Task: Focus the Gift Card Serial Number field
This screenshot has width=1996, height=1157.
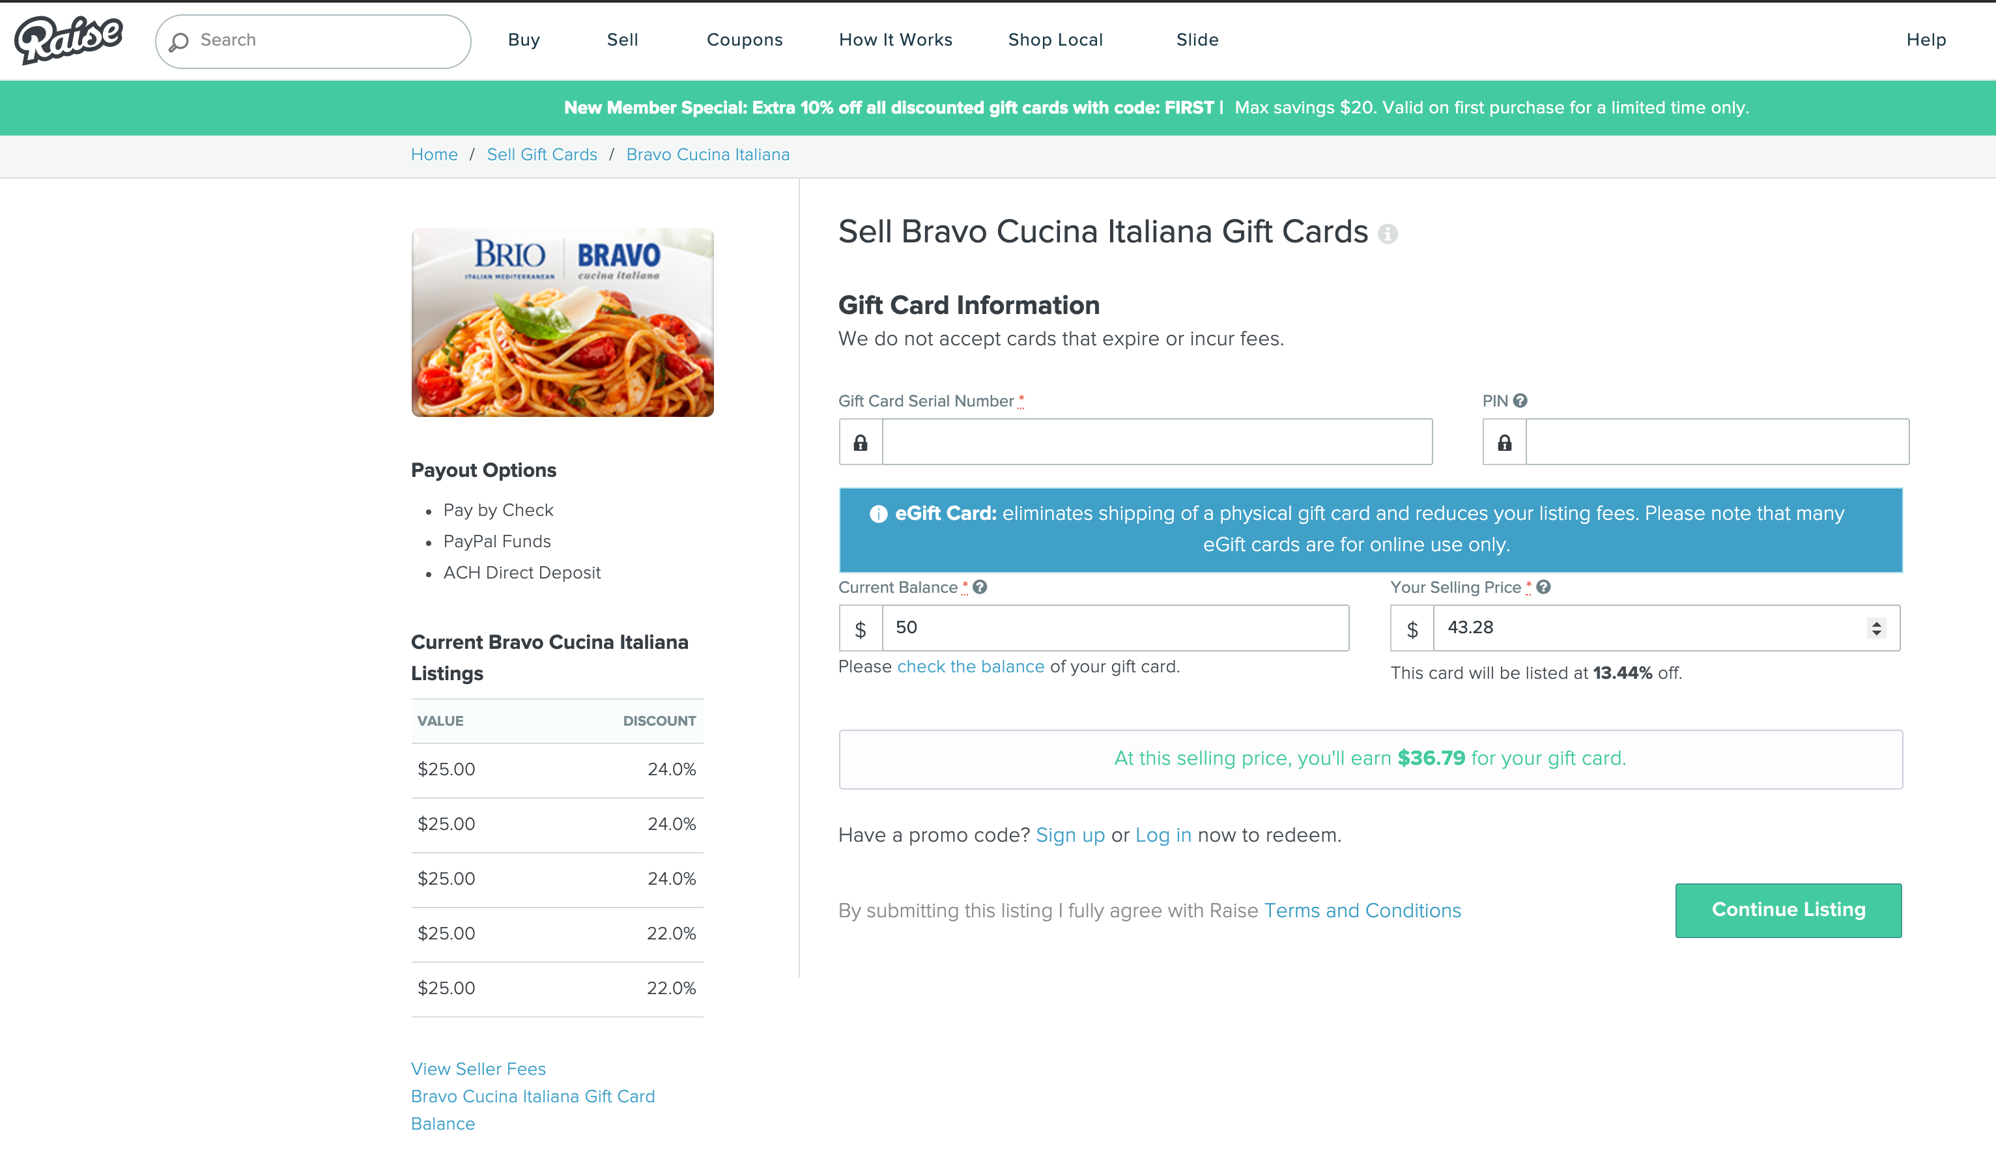Action: point(1156,442)
